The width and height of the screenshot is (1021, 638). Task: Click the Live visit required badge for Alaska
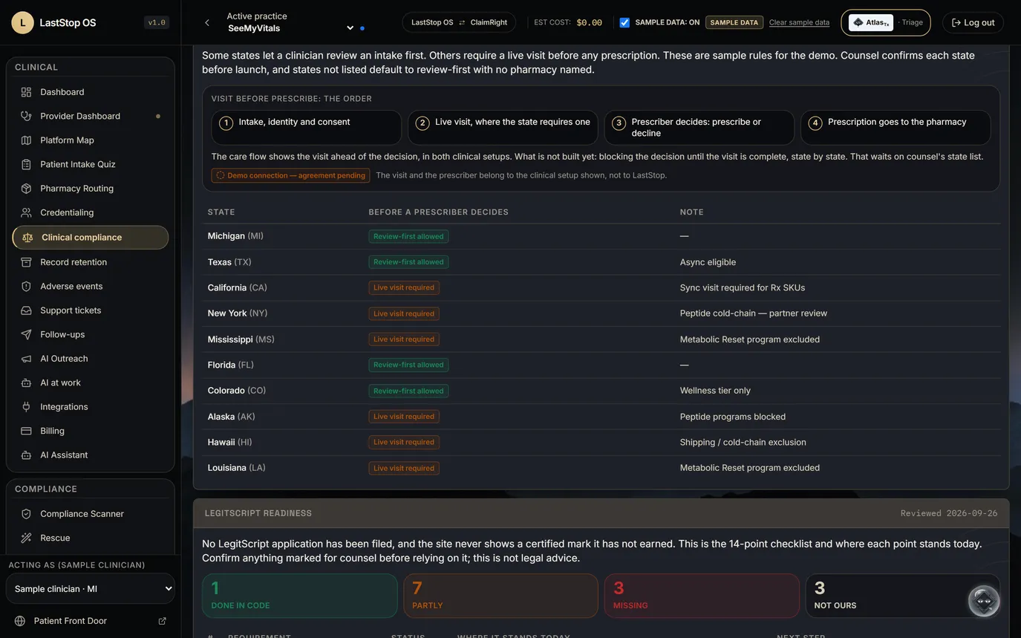click(404, 417)
